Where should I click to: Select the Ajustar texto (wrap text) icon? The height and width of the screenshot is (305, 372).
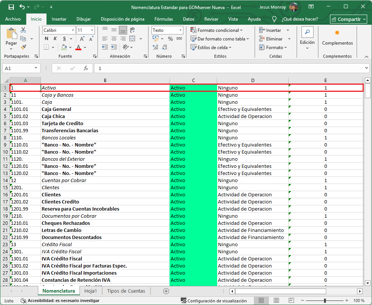pos(132,30)
